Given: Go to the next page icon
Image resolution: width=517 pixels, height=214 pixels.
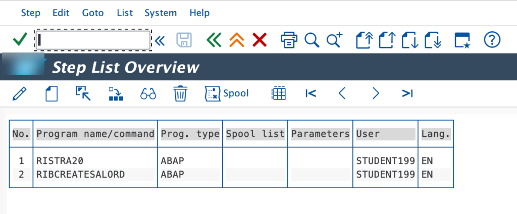Looking at the screenshot, I should 410,40.
